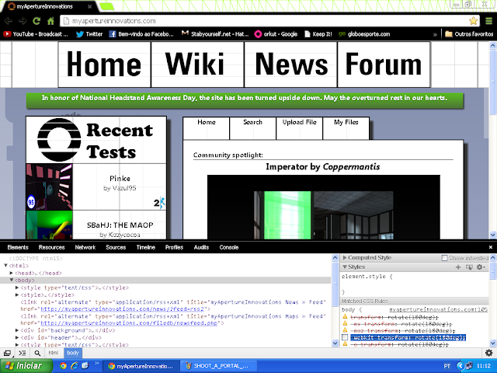Screen dimensions: 497x373
Task: Dock the DevTools with the dock icon
Action: (7, 353)
